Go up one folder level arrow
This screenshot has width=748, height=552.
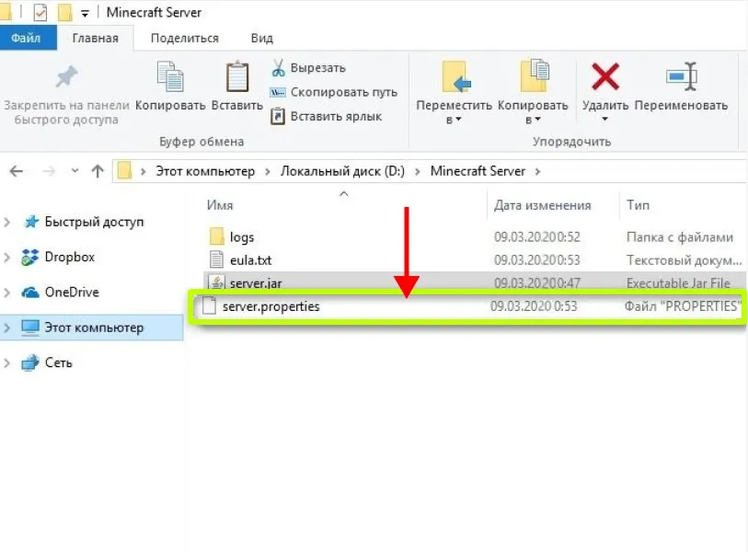tap(98, 171)
